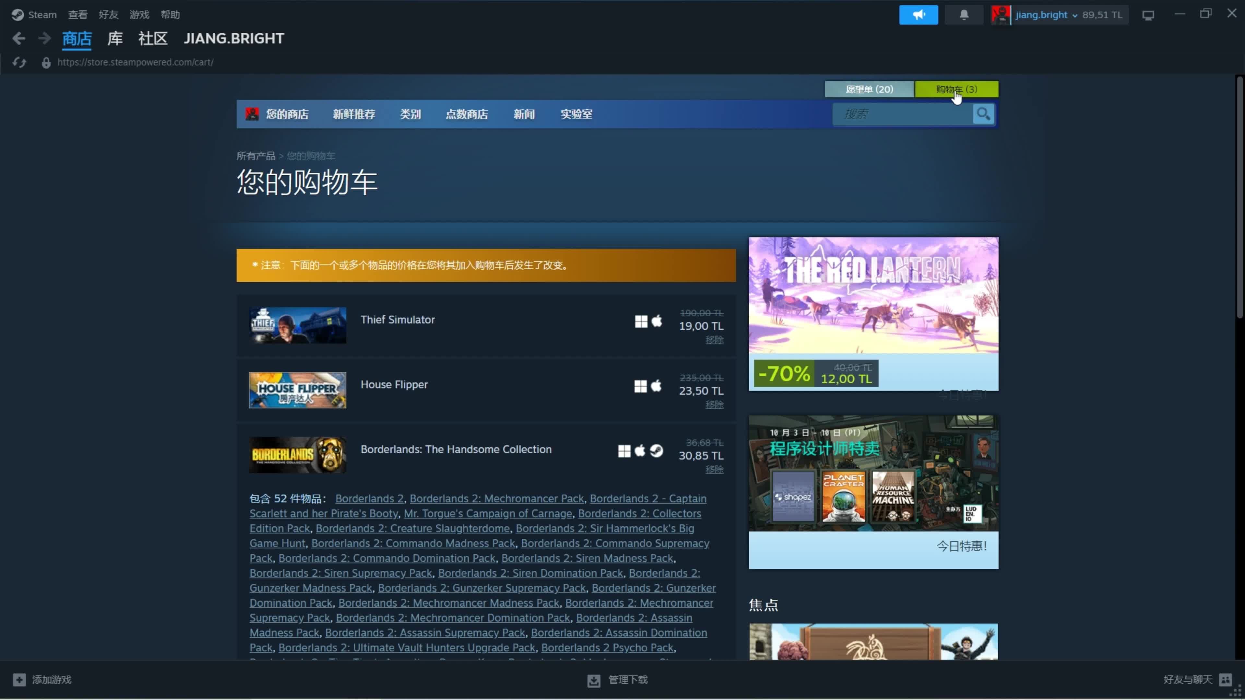1245x700 pixels.
Task: Click Apple icon for Borderlands Handsome Collection
Action: coord(640,450)
